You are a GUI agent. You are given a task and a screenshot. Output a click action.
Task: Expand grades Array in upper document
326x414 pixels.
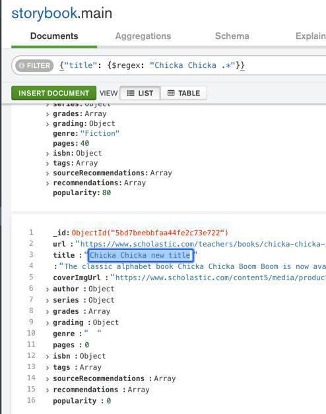coord(48,114)
